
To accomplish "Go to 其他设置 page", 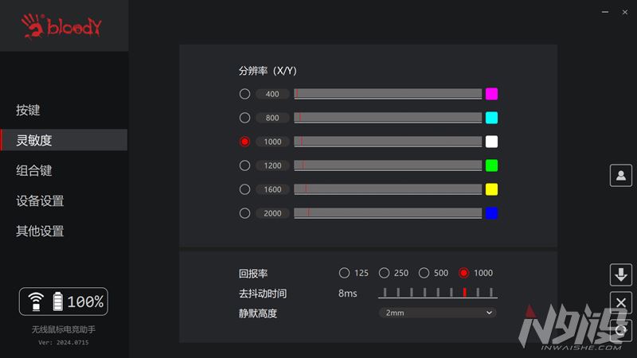I will (x=40, y=231).
